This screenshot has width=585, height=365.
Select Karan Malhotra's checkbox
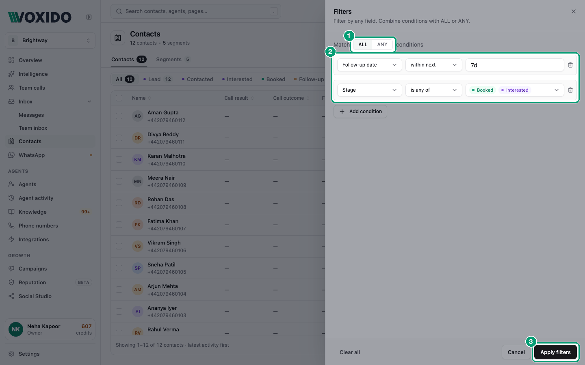pyautogui.click(x=119, y=159)
